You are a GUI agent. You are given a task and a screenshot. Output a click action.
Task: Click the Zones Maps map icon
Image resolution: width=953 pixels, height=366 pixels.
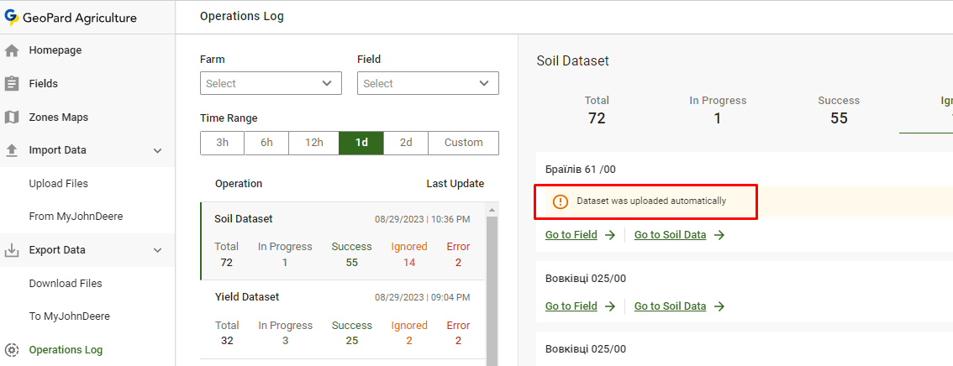[12, 118]
